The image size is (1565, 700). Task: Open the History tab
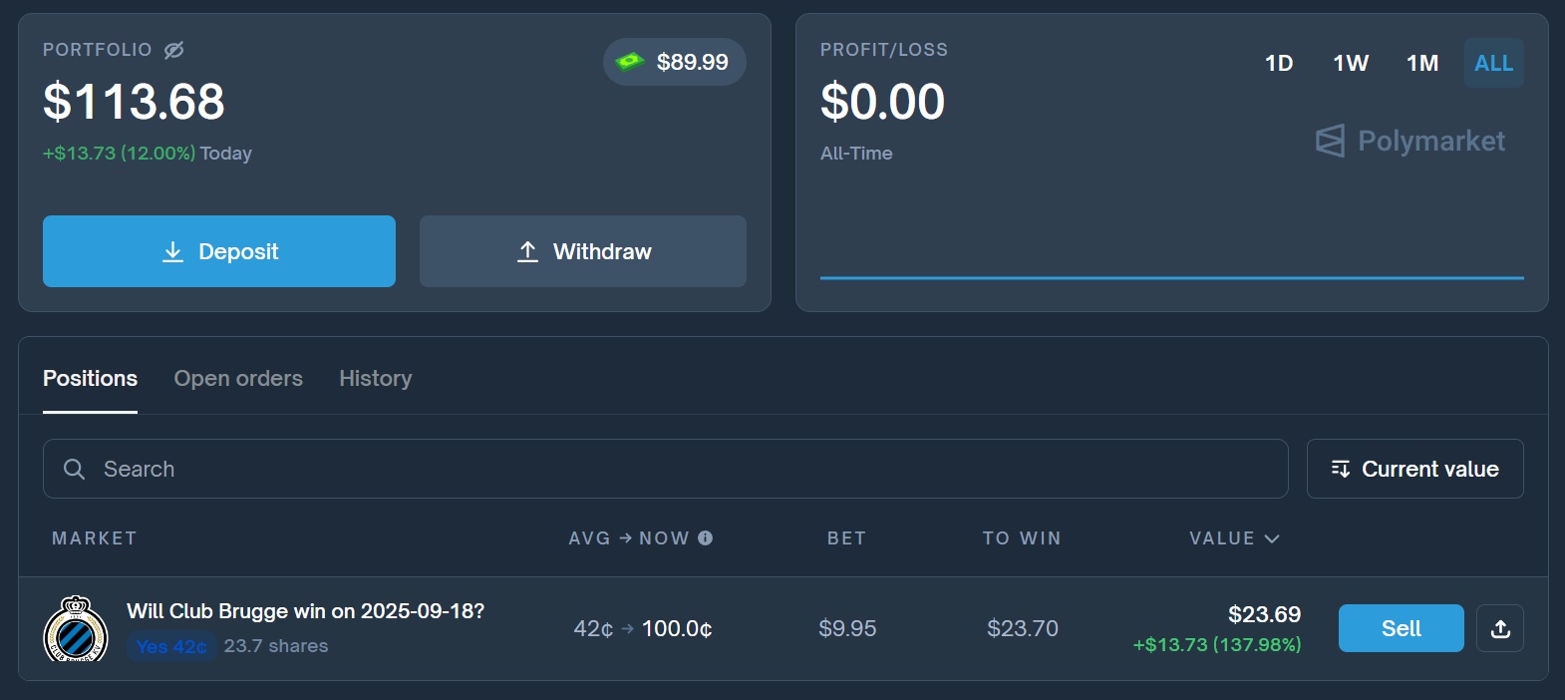point(376,378)
